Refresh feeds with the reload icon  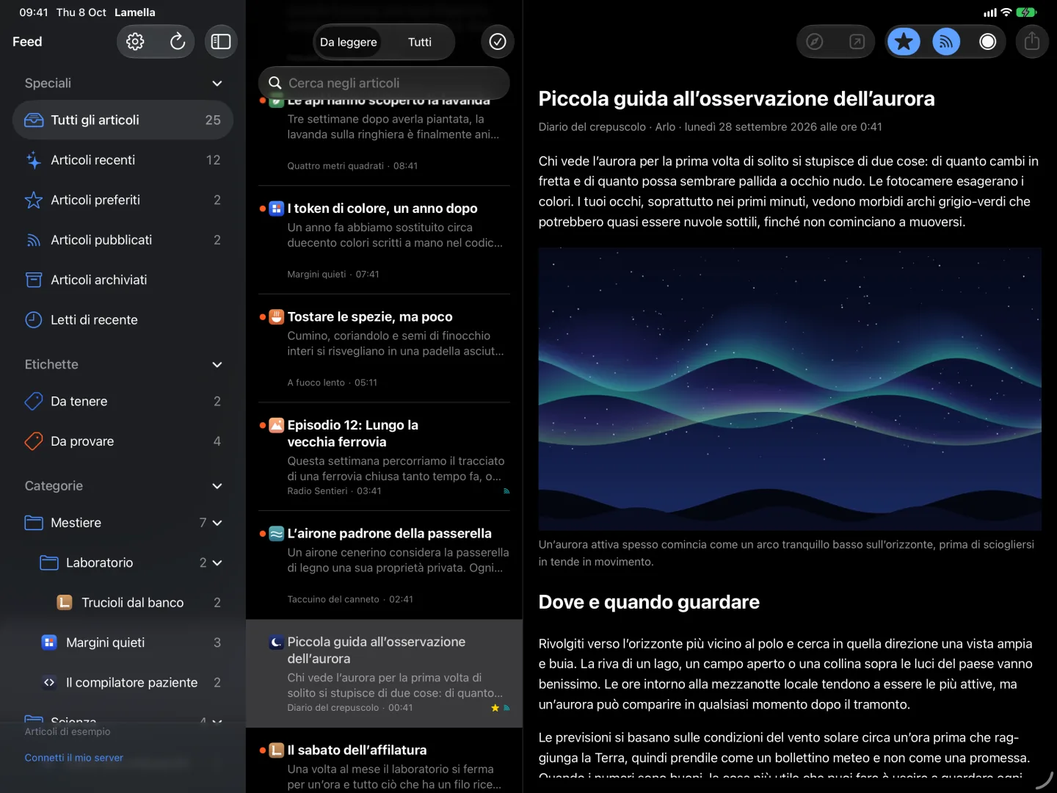[177, 42]
